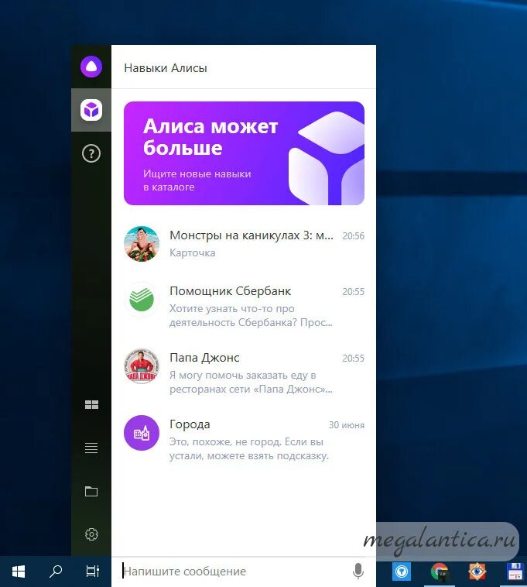The image size is (527, 587).
Task: Click the Монстры на каникулах avatar thumbnail
Action: click(142, 244)
